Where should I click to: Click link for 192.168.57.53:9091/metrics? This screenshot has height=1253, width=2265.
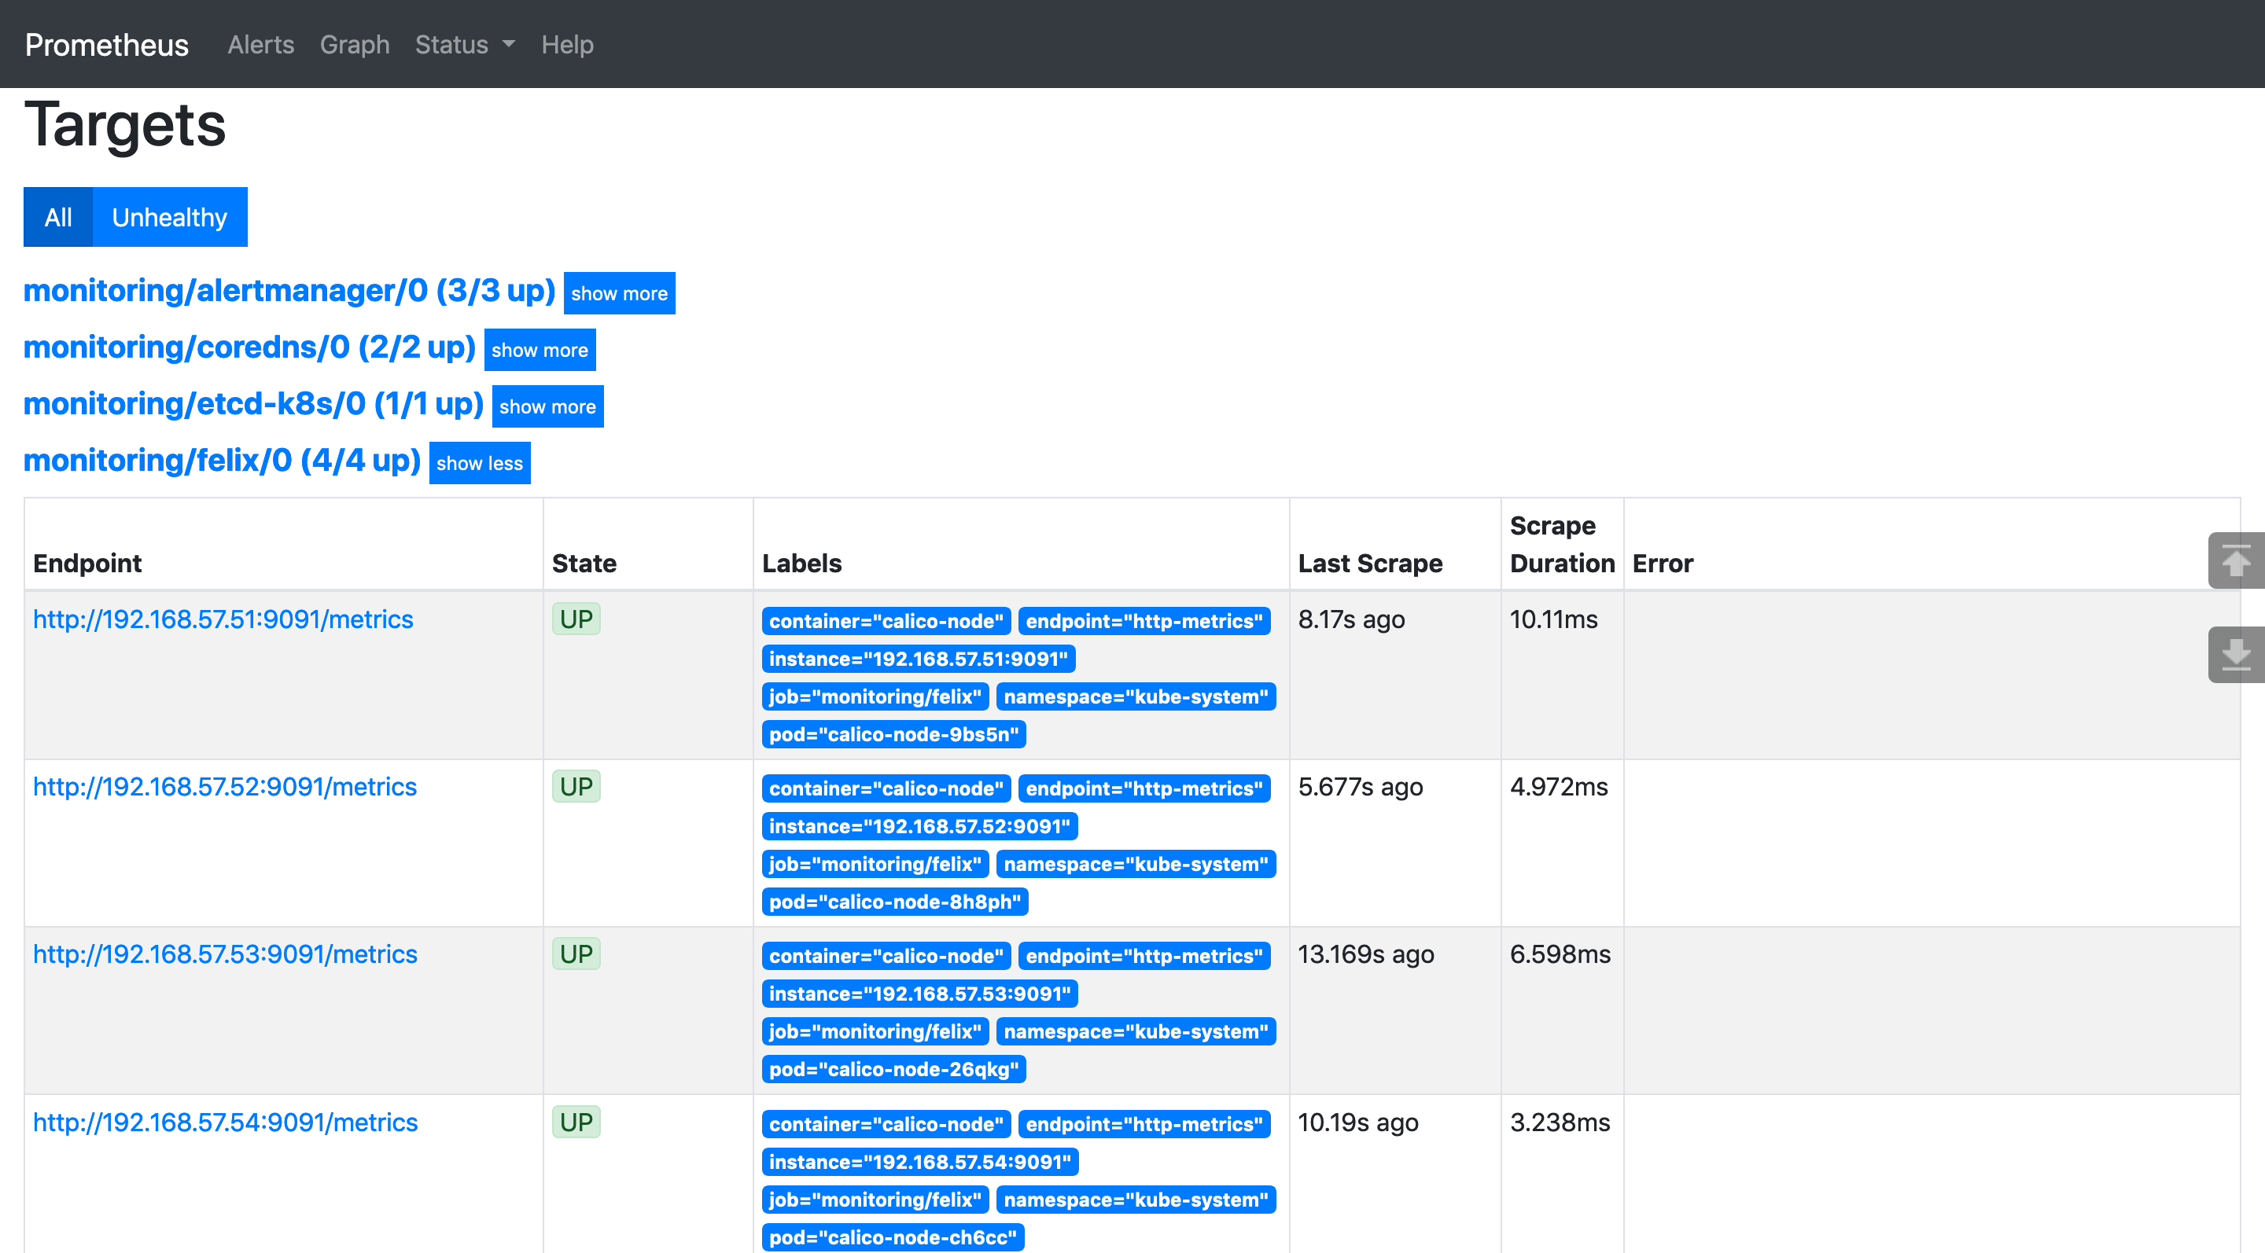pyautogui.click(x=225, y=955)
